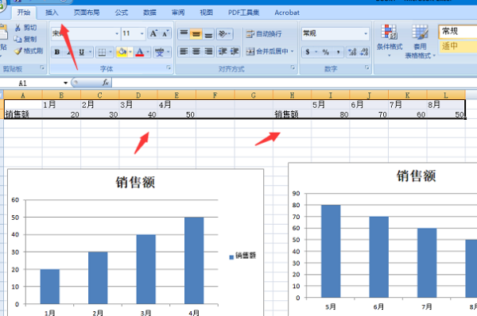Toggle center horizontal alignment
The image size is (477, 316).
[x=196, y=52]
